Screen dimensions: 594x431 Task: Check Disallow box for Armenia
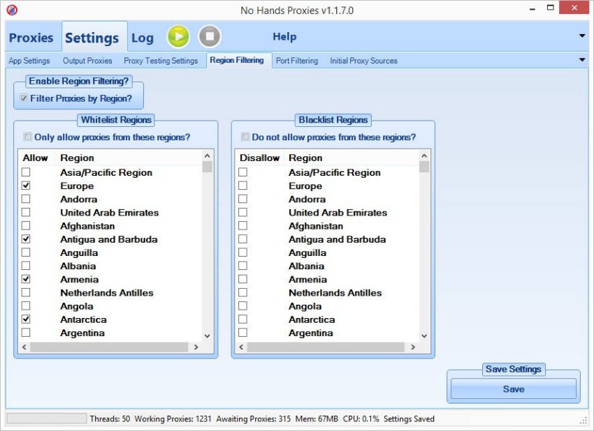click(x=242, y=279)
